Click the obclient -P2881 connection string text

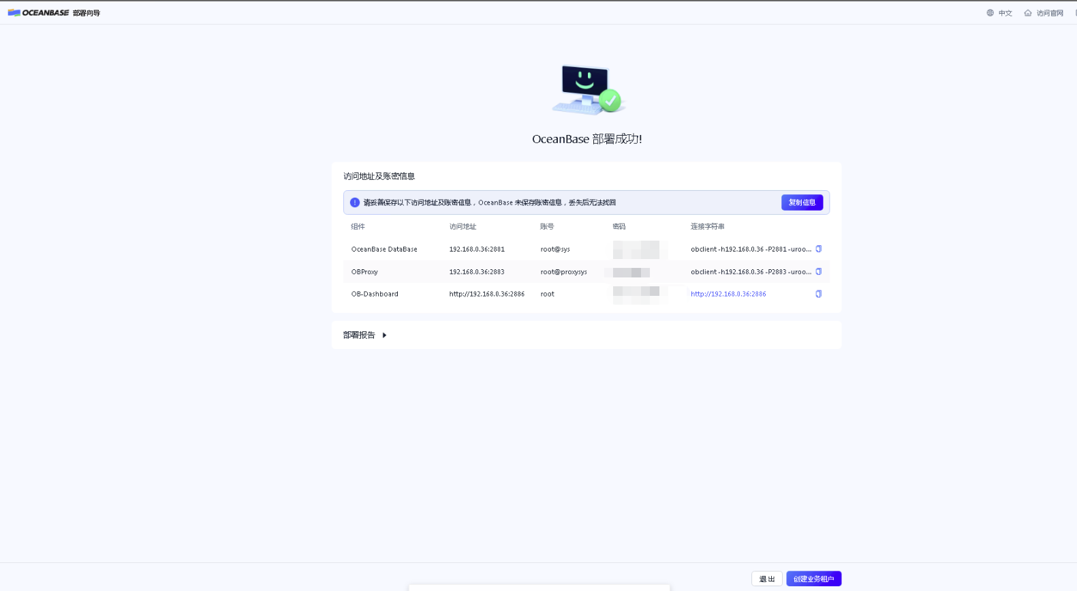(751, 249)
